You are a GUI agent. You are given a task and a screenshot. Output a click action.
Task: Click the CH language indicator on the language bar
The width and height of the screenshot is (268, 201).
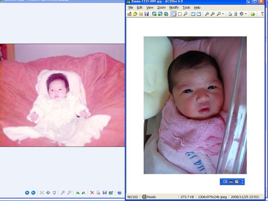point(225,182)
